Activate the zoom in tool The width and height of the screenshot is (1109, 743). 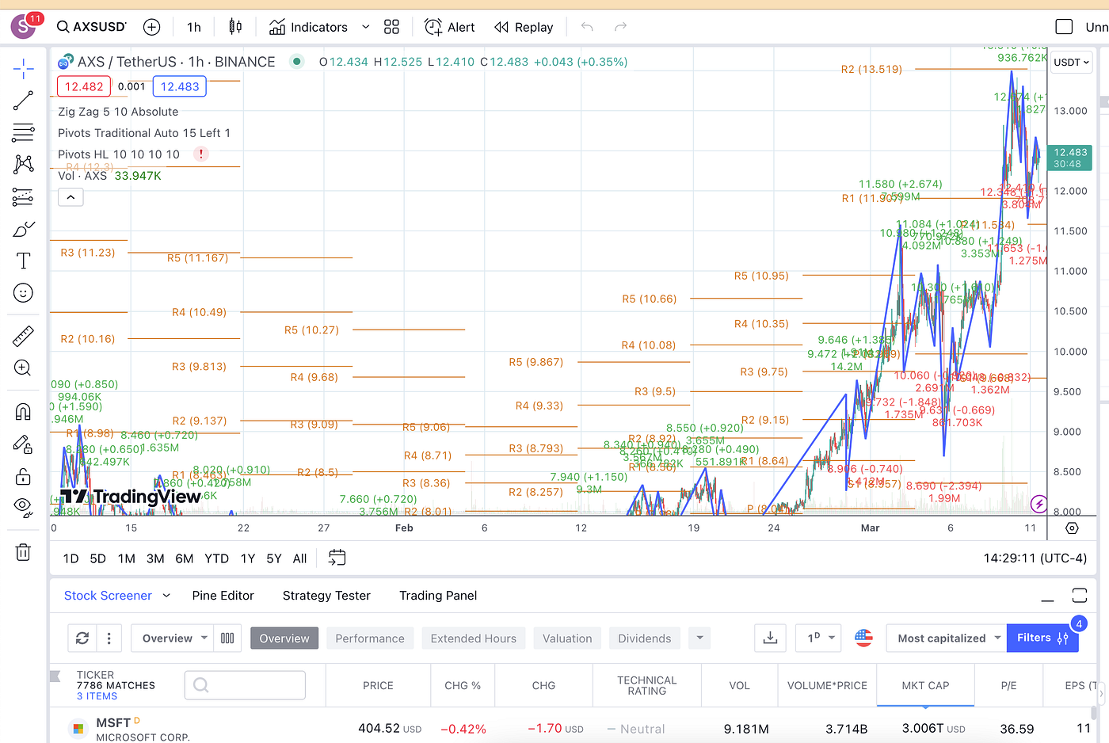point(24,368)
